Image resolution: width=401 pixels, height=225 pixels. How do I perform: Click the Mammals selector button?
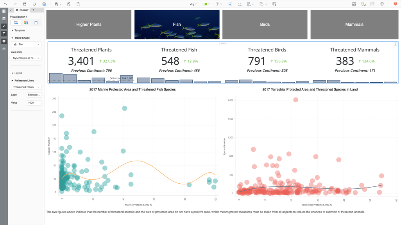click(x=354, y=24)
